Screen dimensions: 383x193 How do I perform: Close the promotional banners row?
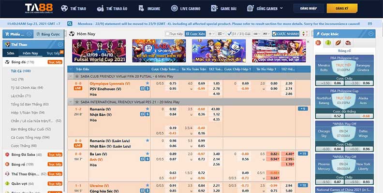coord(308,41)
